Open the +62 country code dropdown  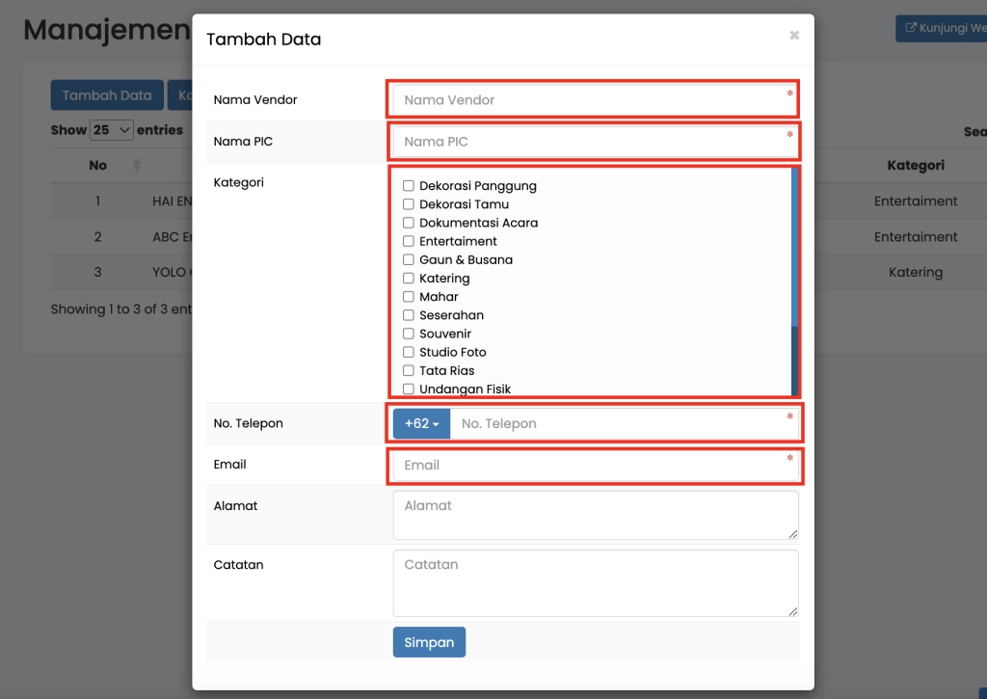(x=421, y=423)
